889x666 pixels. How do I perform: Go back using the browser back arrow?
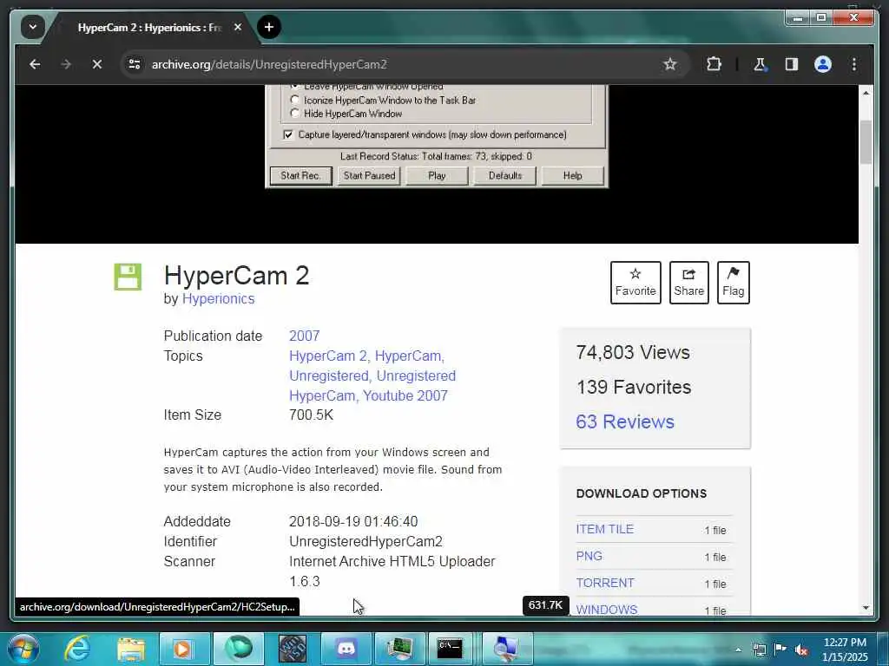[35, 64]
